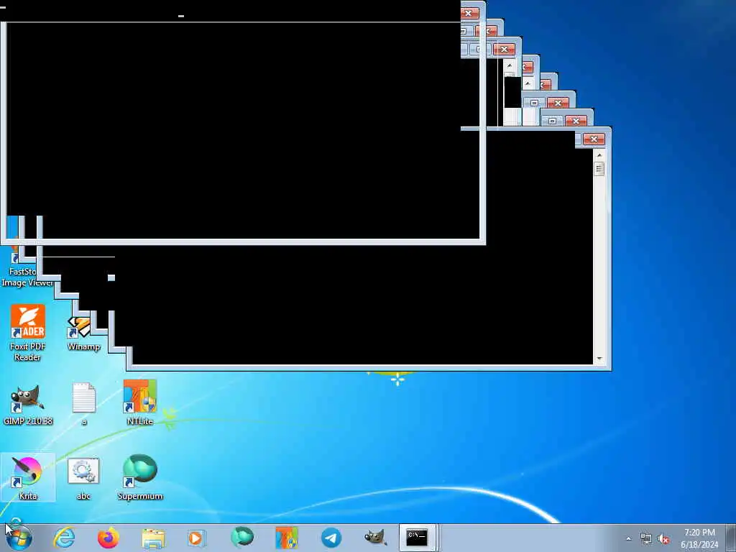Close the rearmost command window with full scrollbar
736x552 pixels.
594,139
